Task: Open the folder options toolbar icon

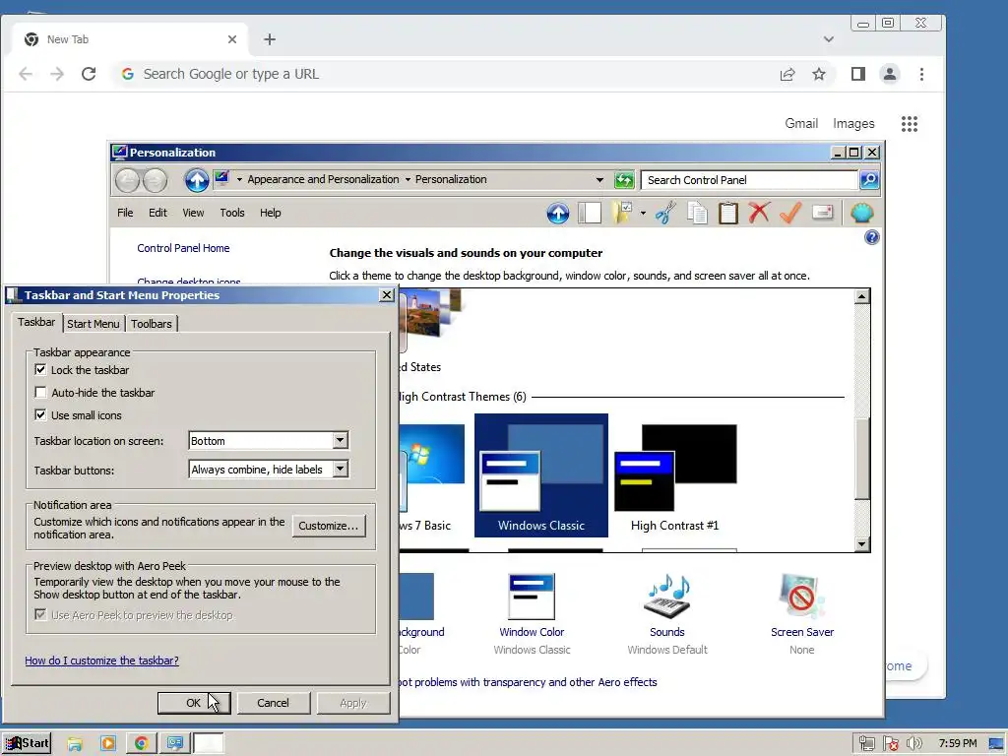Action: click(x=622, y=213)
